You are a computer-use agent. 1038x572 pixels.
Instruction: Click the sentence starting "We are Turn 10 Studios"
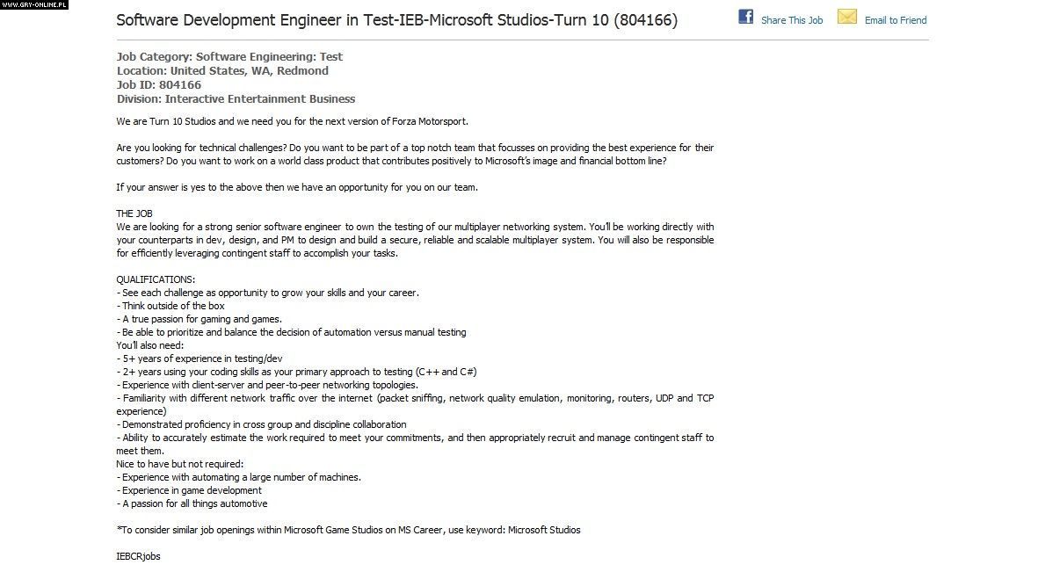298,121
